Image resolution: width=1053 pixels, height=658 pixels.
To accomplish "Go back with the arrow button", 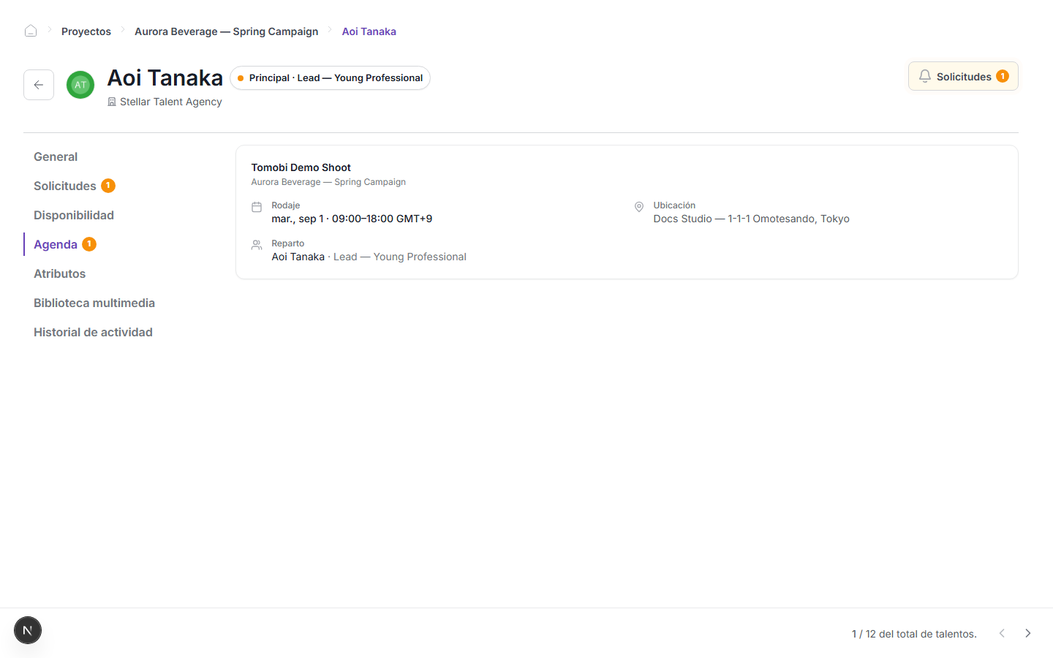I will tap(39, 85).
